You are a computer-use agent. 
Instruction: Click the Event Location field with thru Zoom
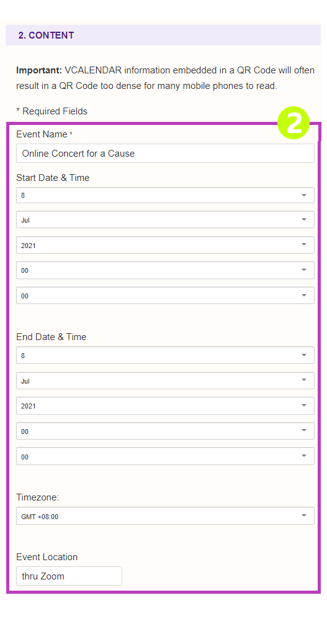69,576
